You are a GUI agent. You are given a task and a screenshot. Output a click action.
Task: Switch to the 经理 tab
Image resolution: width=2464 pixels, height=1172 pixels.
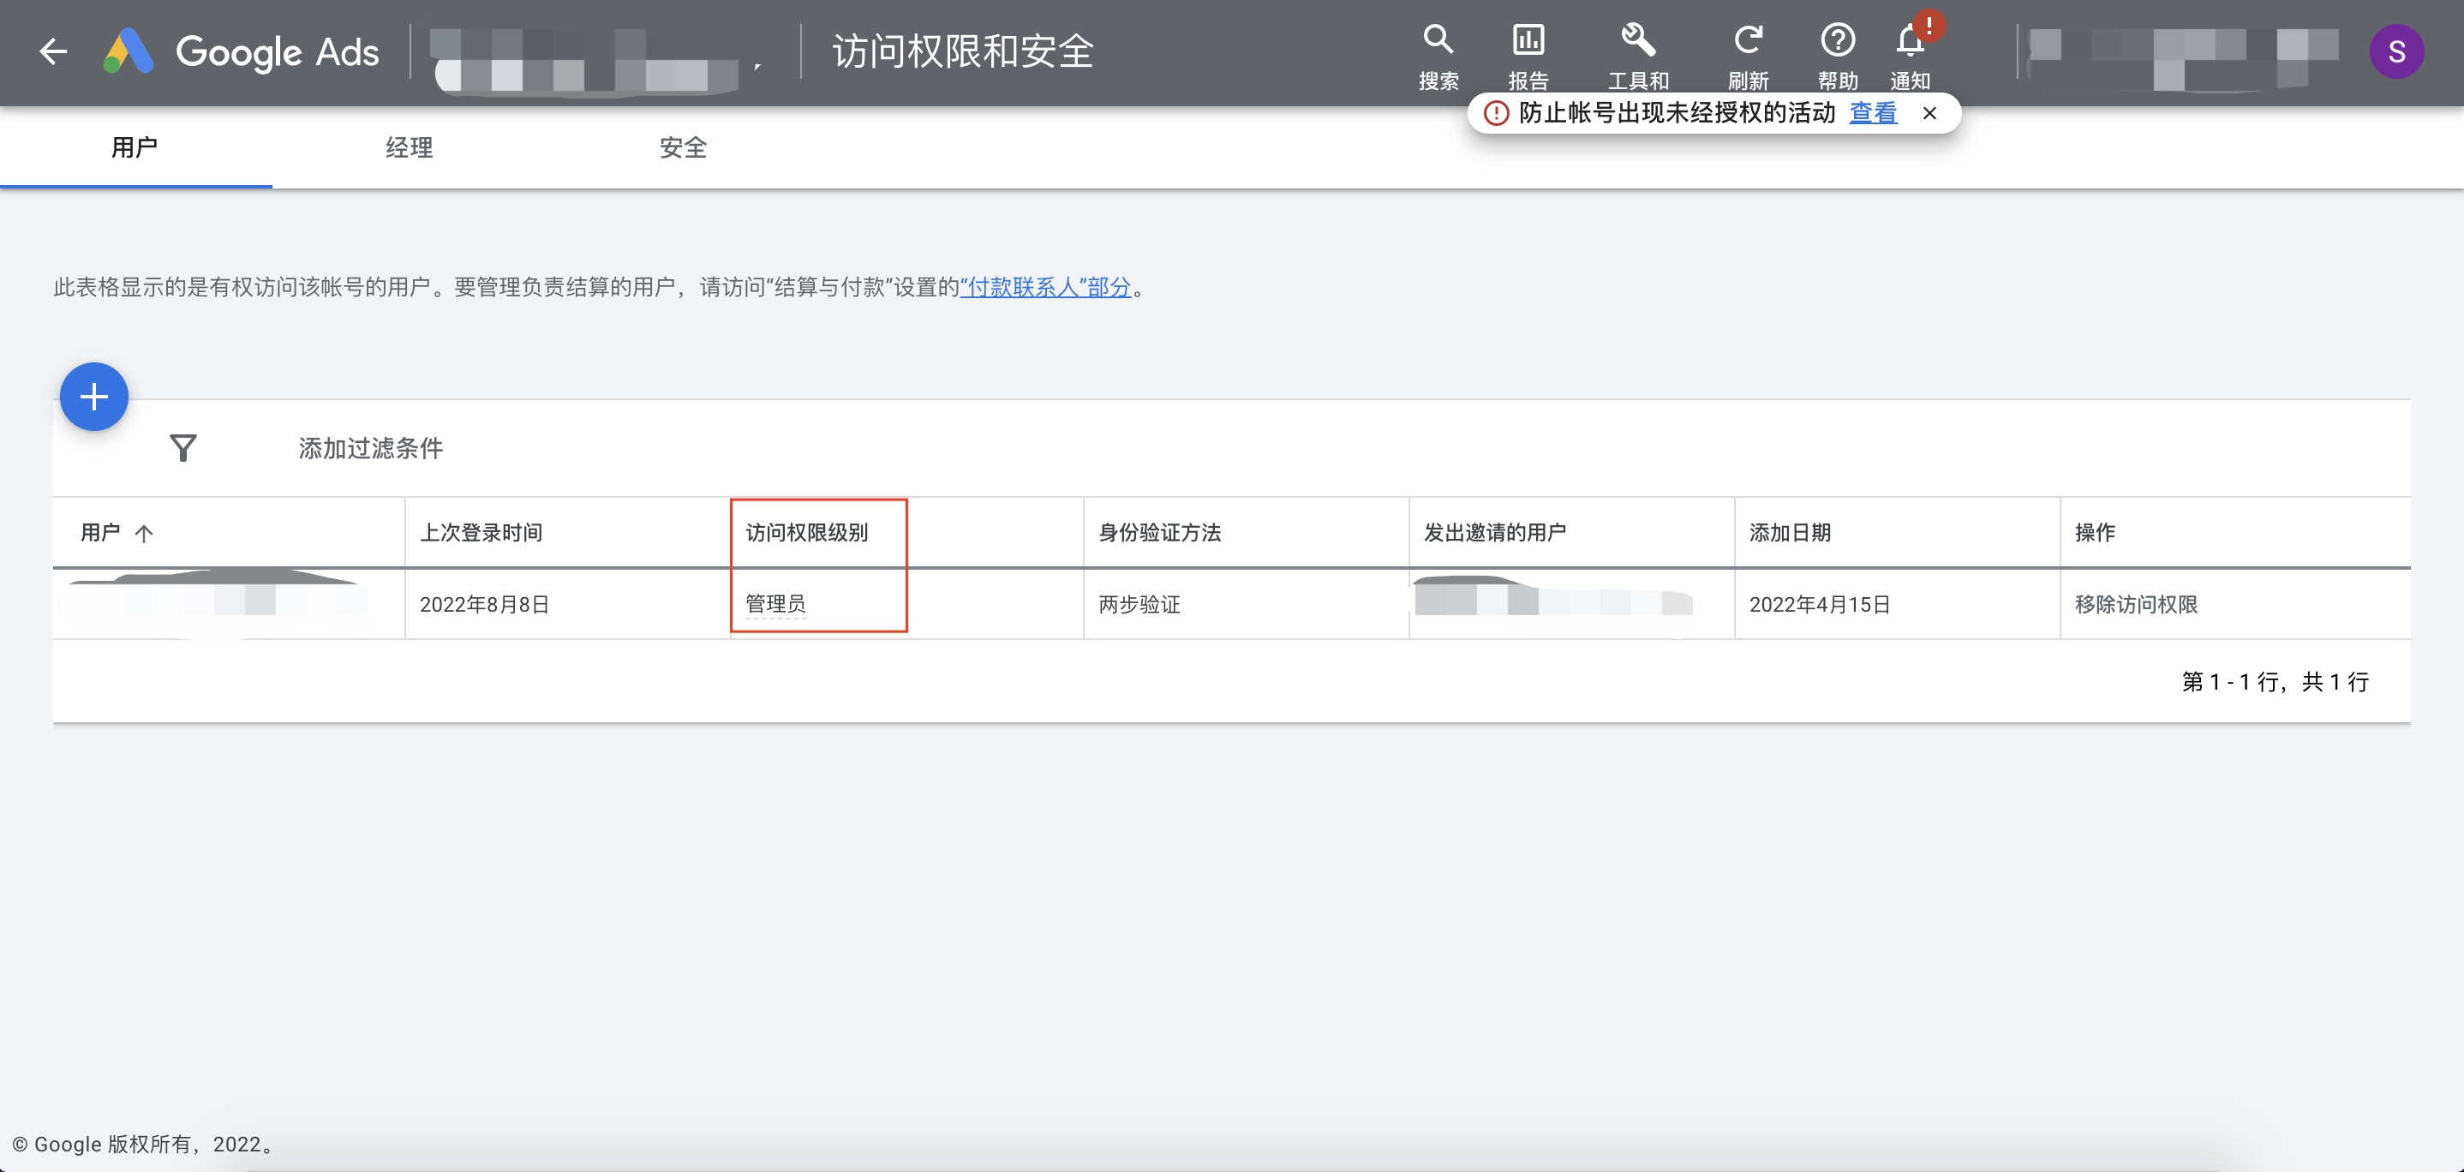tap(410, 147)
